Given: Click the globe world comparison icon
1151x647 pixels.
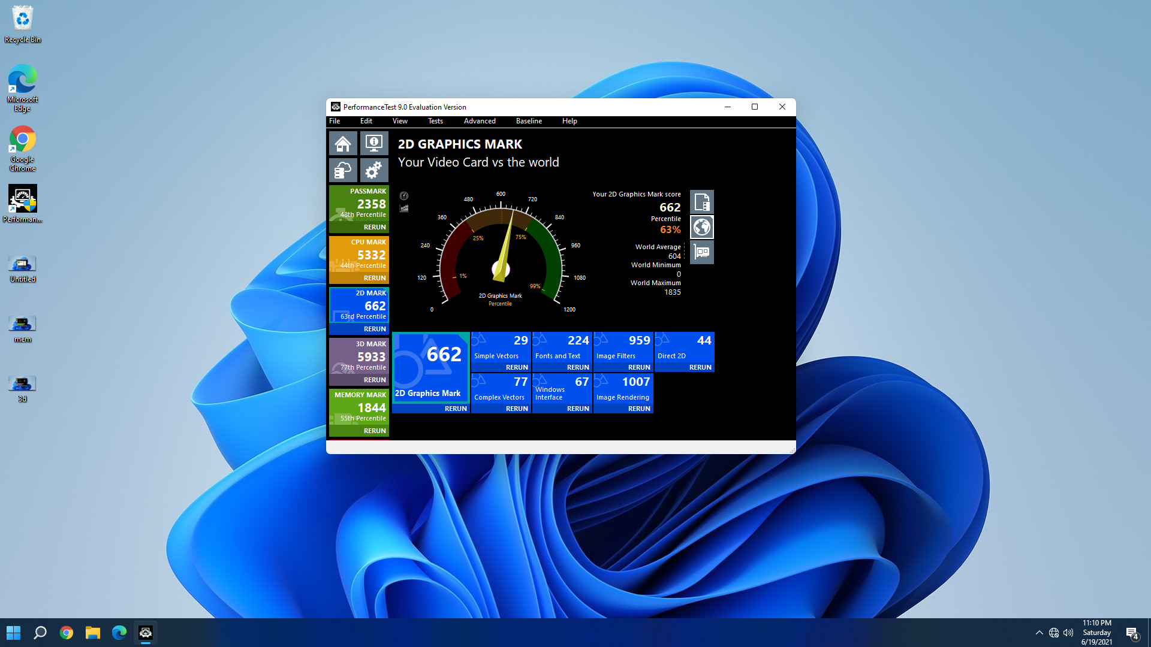Looking at the screenshot, I should click(701, 228).
